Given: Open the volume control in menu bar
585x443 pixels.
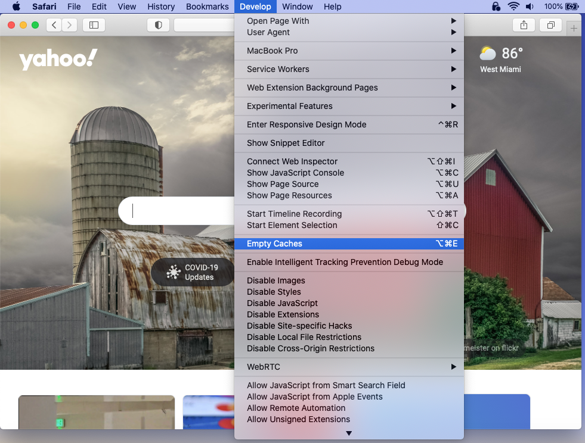Looking at the screenshot, I should 530,7.
